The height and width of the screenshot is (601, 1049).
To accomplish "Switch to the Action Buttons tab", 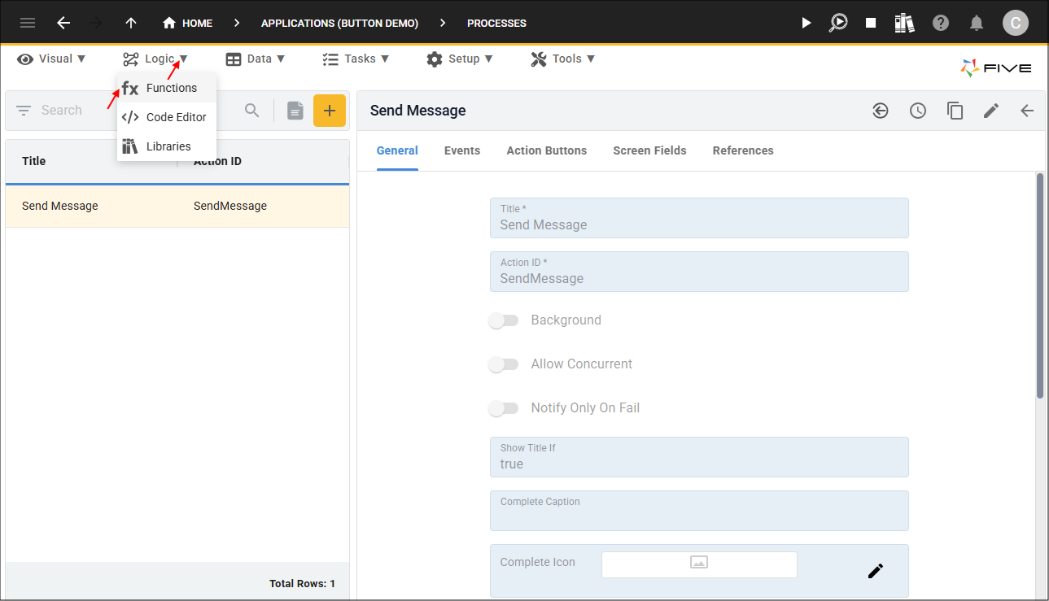I will [x=546, y=150].
